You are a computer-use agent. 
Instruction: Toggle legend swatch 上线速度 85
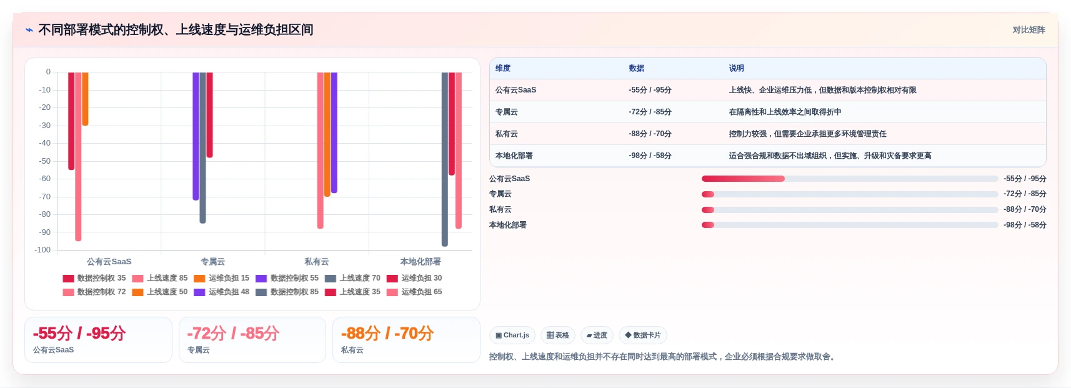point(137,279)
